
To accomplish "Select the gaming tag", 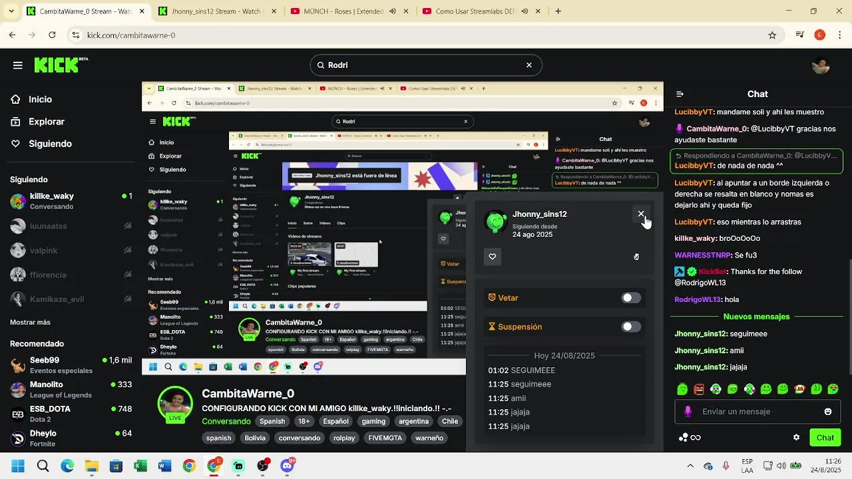I will tap(373, 421).
